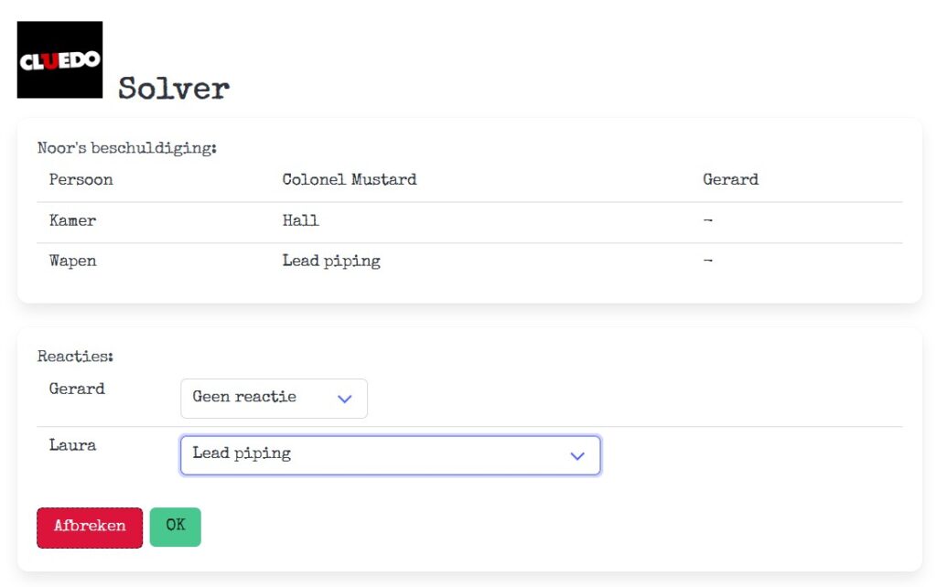Click the chevron arrow in Gerard's reaction dropdown

[345, 399]
